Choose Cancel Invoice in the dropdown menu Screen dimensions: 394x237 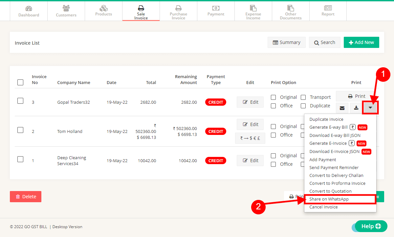[x=323, y=207]
